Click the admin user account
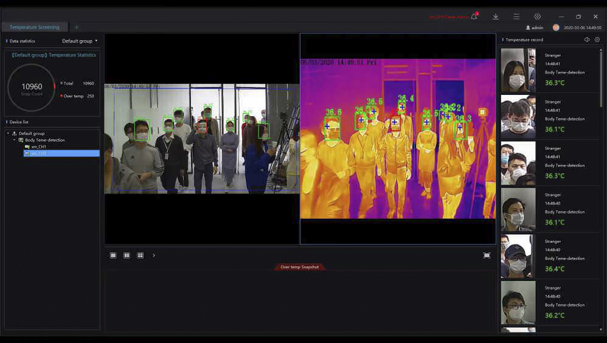The height and width of the screenshot is (343, 607). 534,27
